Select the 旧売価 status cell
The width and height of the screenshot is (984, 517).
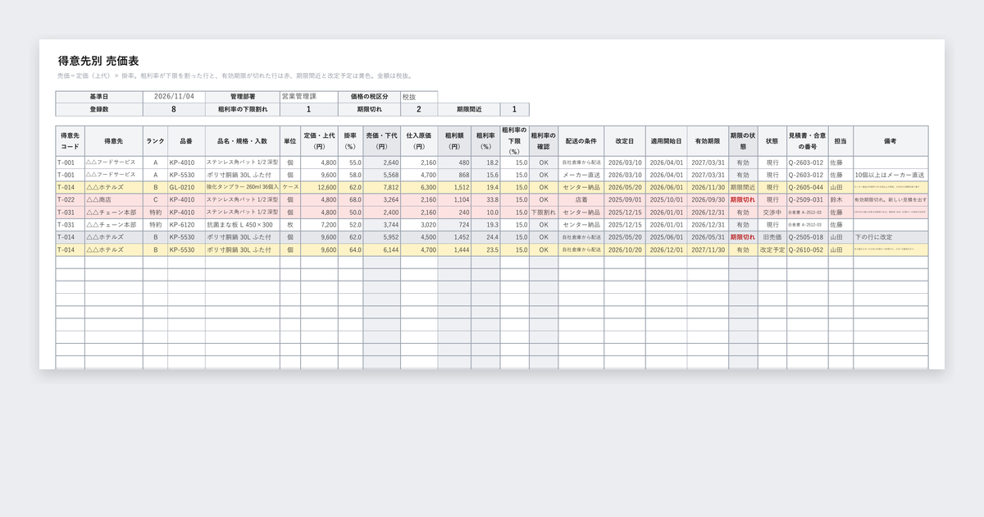tap(772, 236)
